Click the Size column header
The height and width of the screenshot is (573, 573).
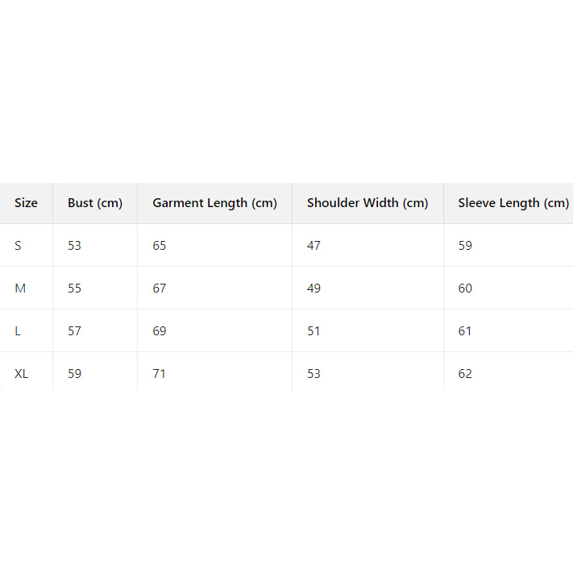tap(26, 203)
